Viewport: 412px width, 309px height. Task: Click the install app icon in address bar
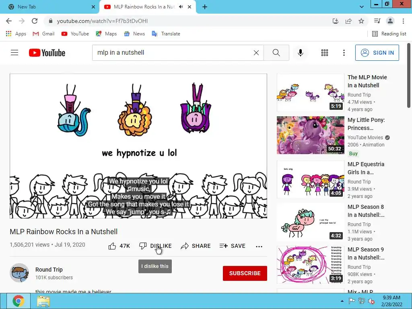pyautogui.click(x=336, y=21)
